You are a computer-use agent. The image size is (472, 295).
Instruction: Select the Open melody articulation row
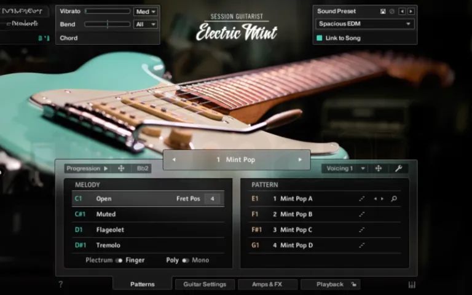pos(148,199)
